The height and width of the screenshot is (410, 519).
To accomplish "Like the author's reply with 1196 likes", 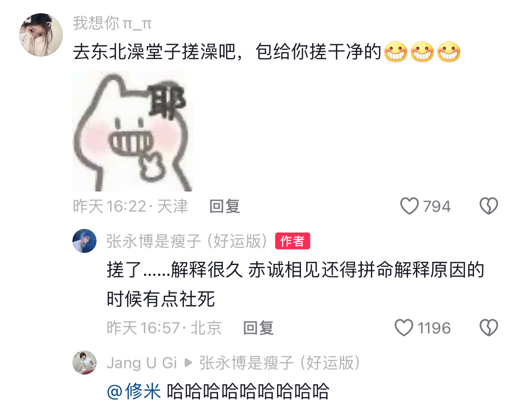I will [404, 328].
